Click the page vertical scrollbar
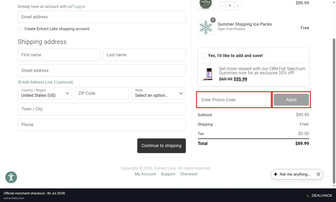Viewport: 336px width, 202px height. tap(334, 111)
